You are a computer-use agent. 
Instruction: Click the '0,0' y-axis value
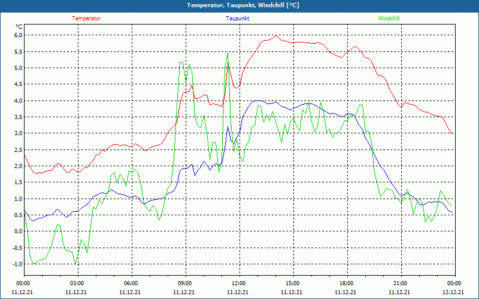coord(19,231)
